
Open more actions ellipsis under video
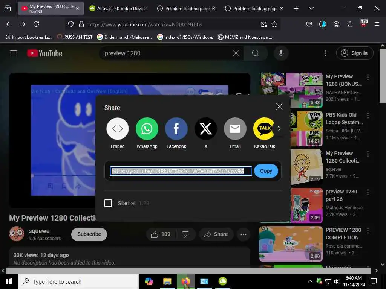coord(244,234)
